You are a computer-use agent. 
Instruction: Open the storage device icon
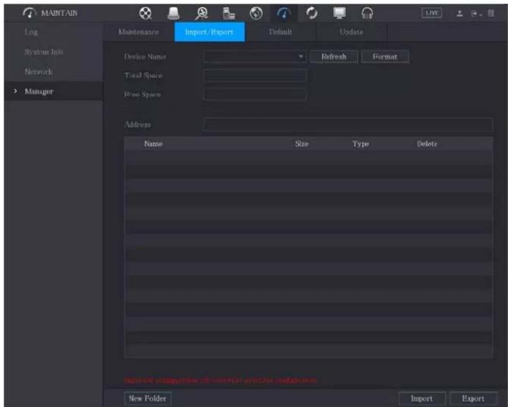[x=229, y=13]
